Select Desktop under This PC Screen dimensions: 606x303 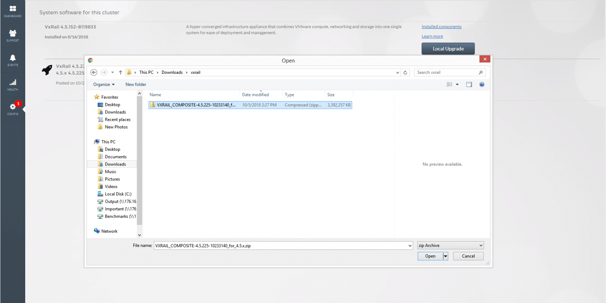click(x=109, y=149)
